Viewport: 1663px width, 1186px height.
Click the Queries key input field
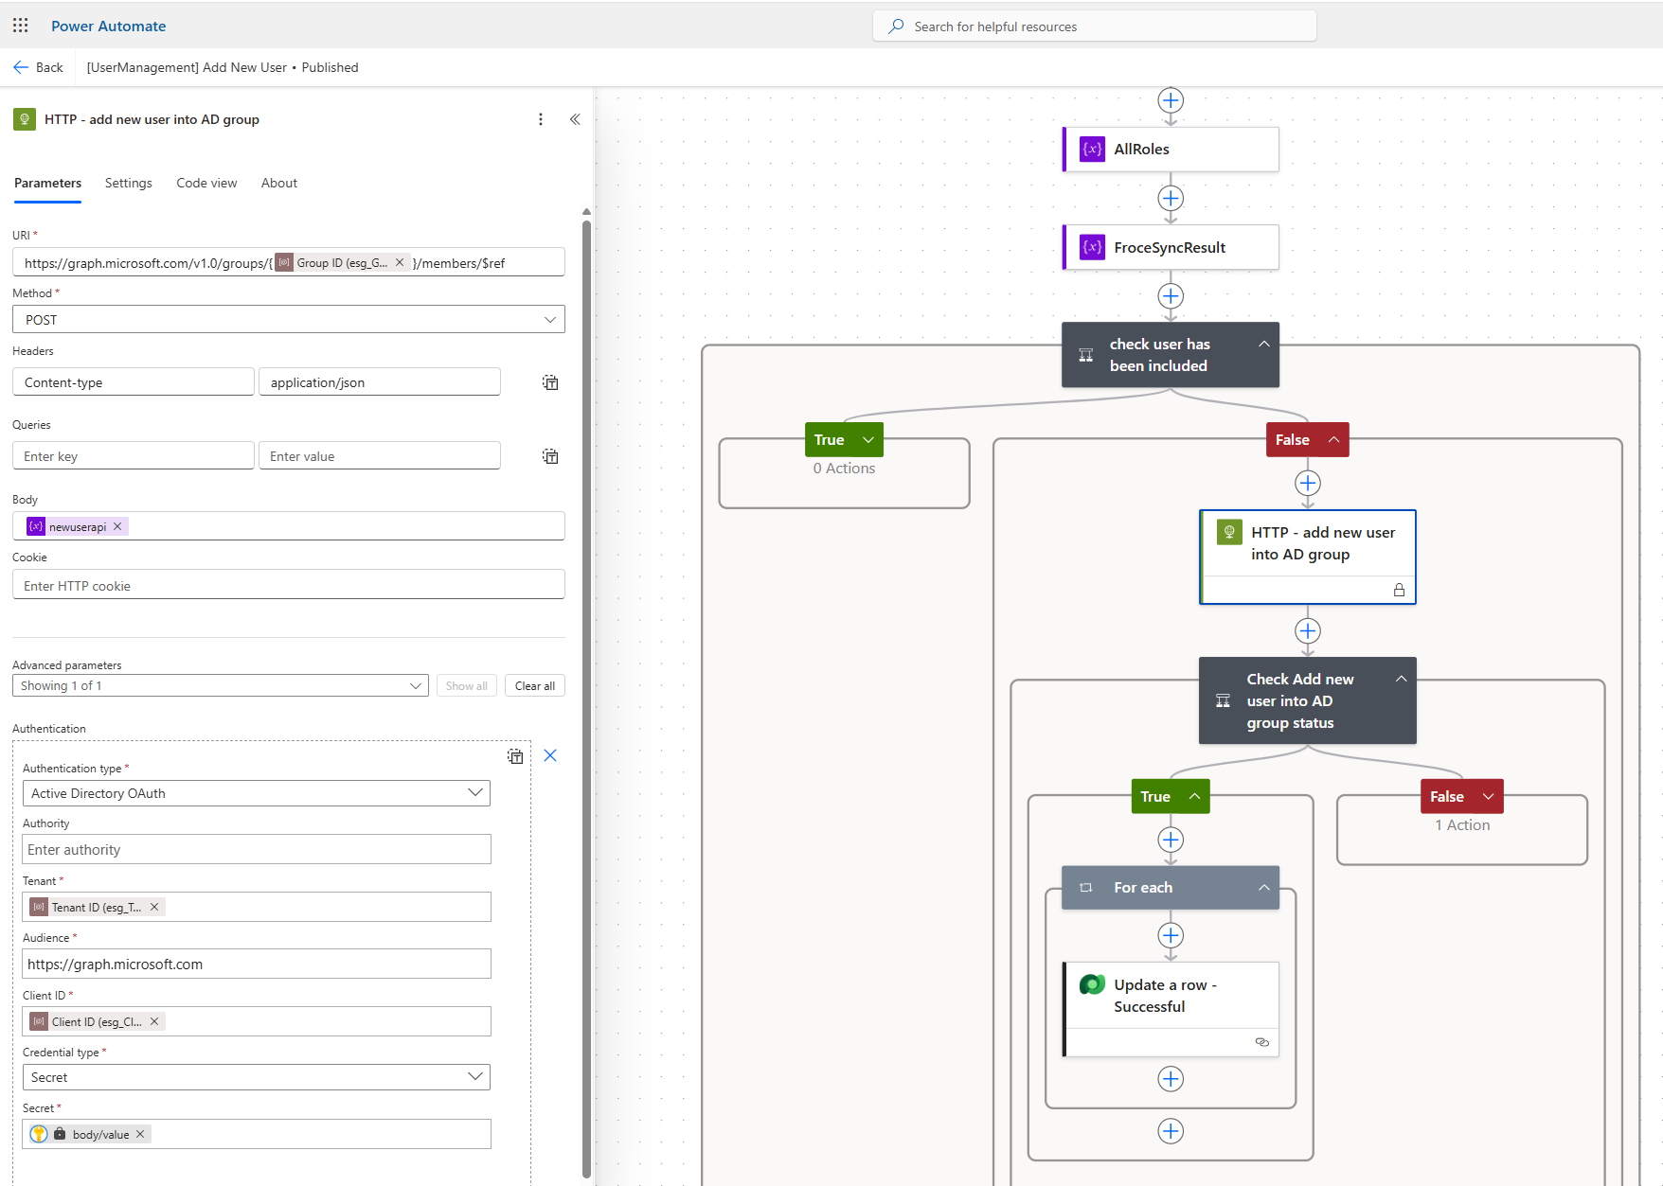pyautogui.click(x=134, y=455)
